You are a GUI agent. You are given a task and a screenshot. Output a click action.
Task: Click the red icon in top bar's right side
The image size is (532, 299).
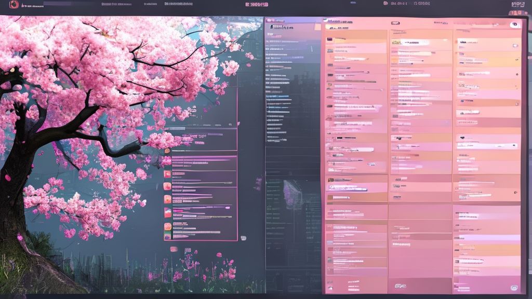coord(385,4)
